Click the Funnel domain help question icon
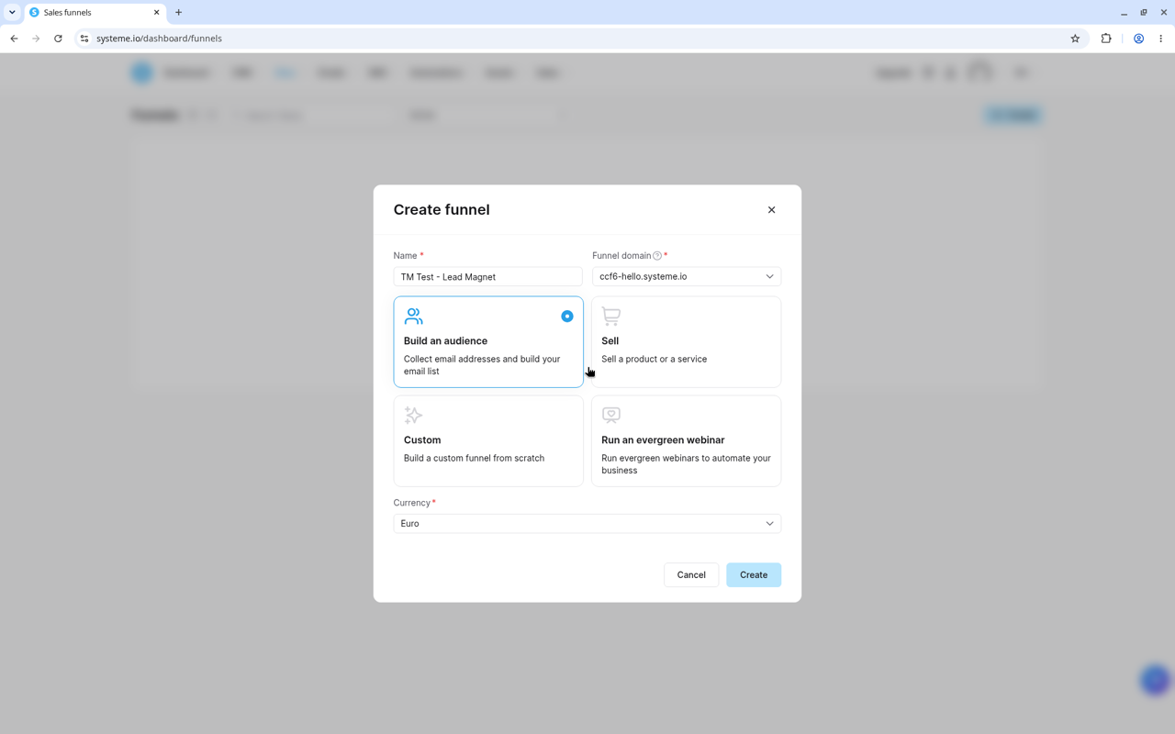 click(x=657, y=256)
